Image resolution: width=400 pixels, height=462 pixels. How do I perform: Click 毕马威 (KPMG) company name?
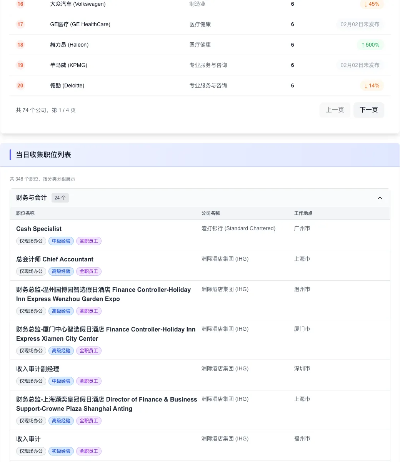coord(68,65)
